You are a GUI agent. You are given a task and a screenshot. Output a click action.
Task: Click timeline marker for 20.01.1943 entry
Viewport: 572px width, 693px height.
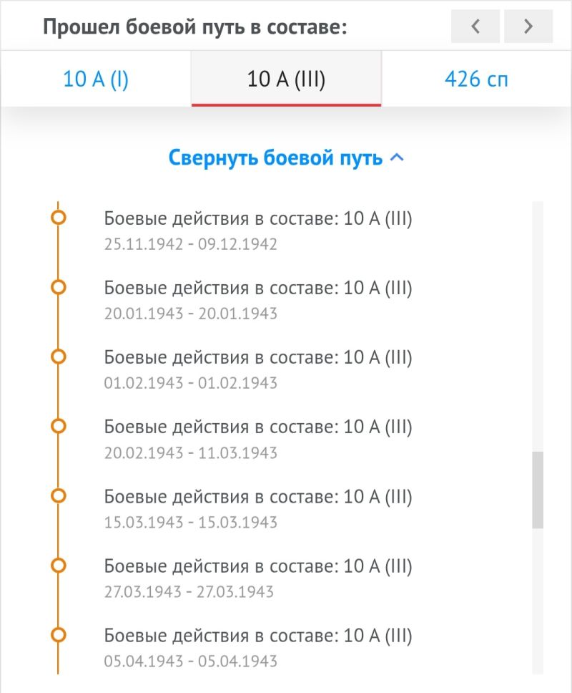[58, 287]
